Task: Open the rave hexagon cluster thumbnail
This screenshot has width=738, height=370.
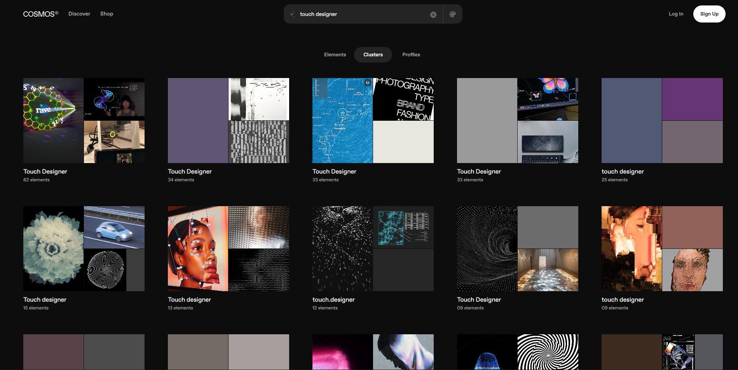Action: pyautogui.click(x=53, y=120)
